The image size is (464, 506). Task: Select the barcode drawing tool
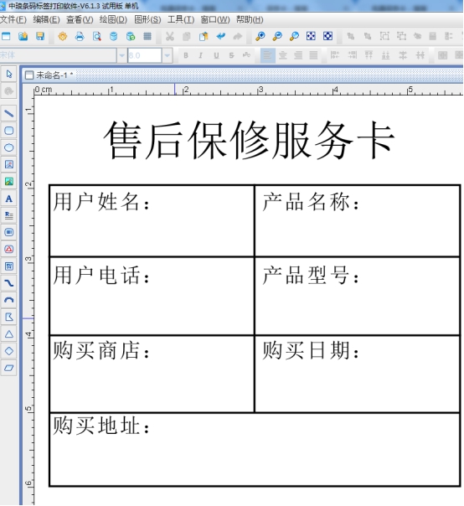click(x=9, y=232)
